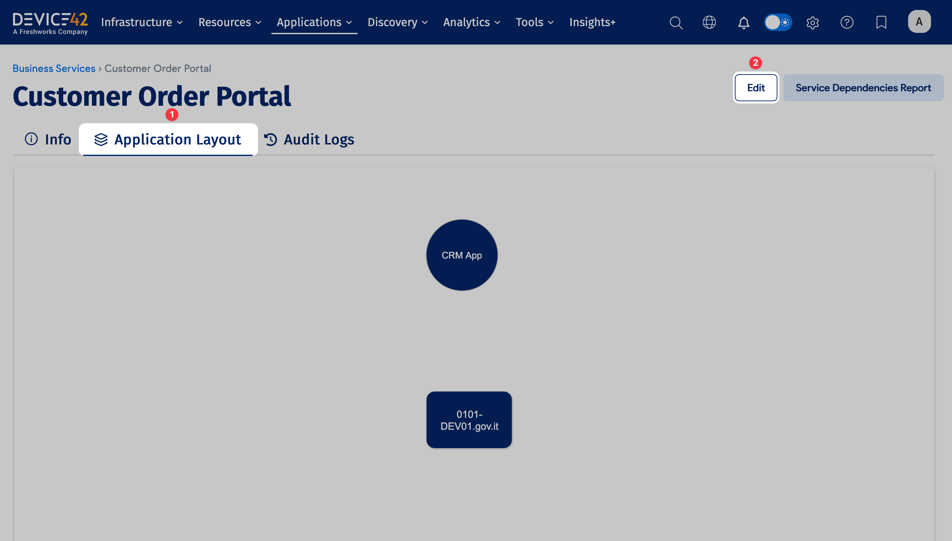
Task: Go back to Business Services breadcrumb
Action: (x=54, y=68)
